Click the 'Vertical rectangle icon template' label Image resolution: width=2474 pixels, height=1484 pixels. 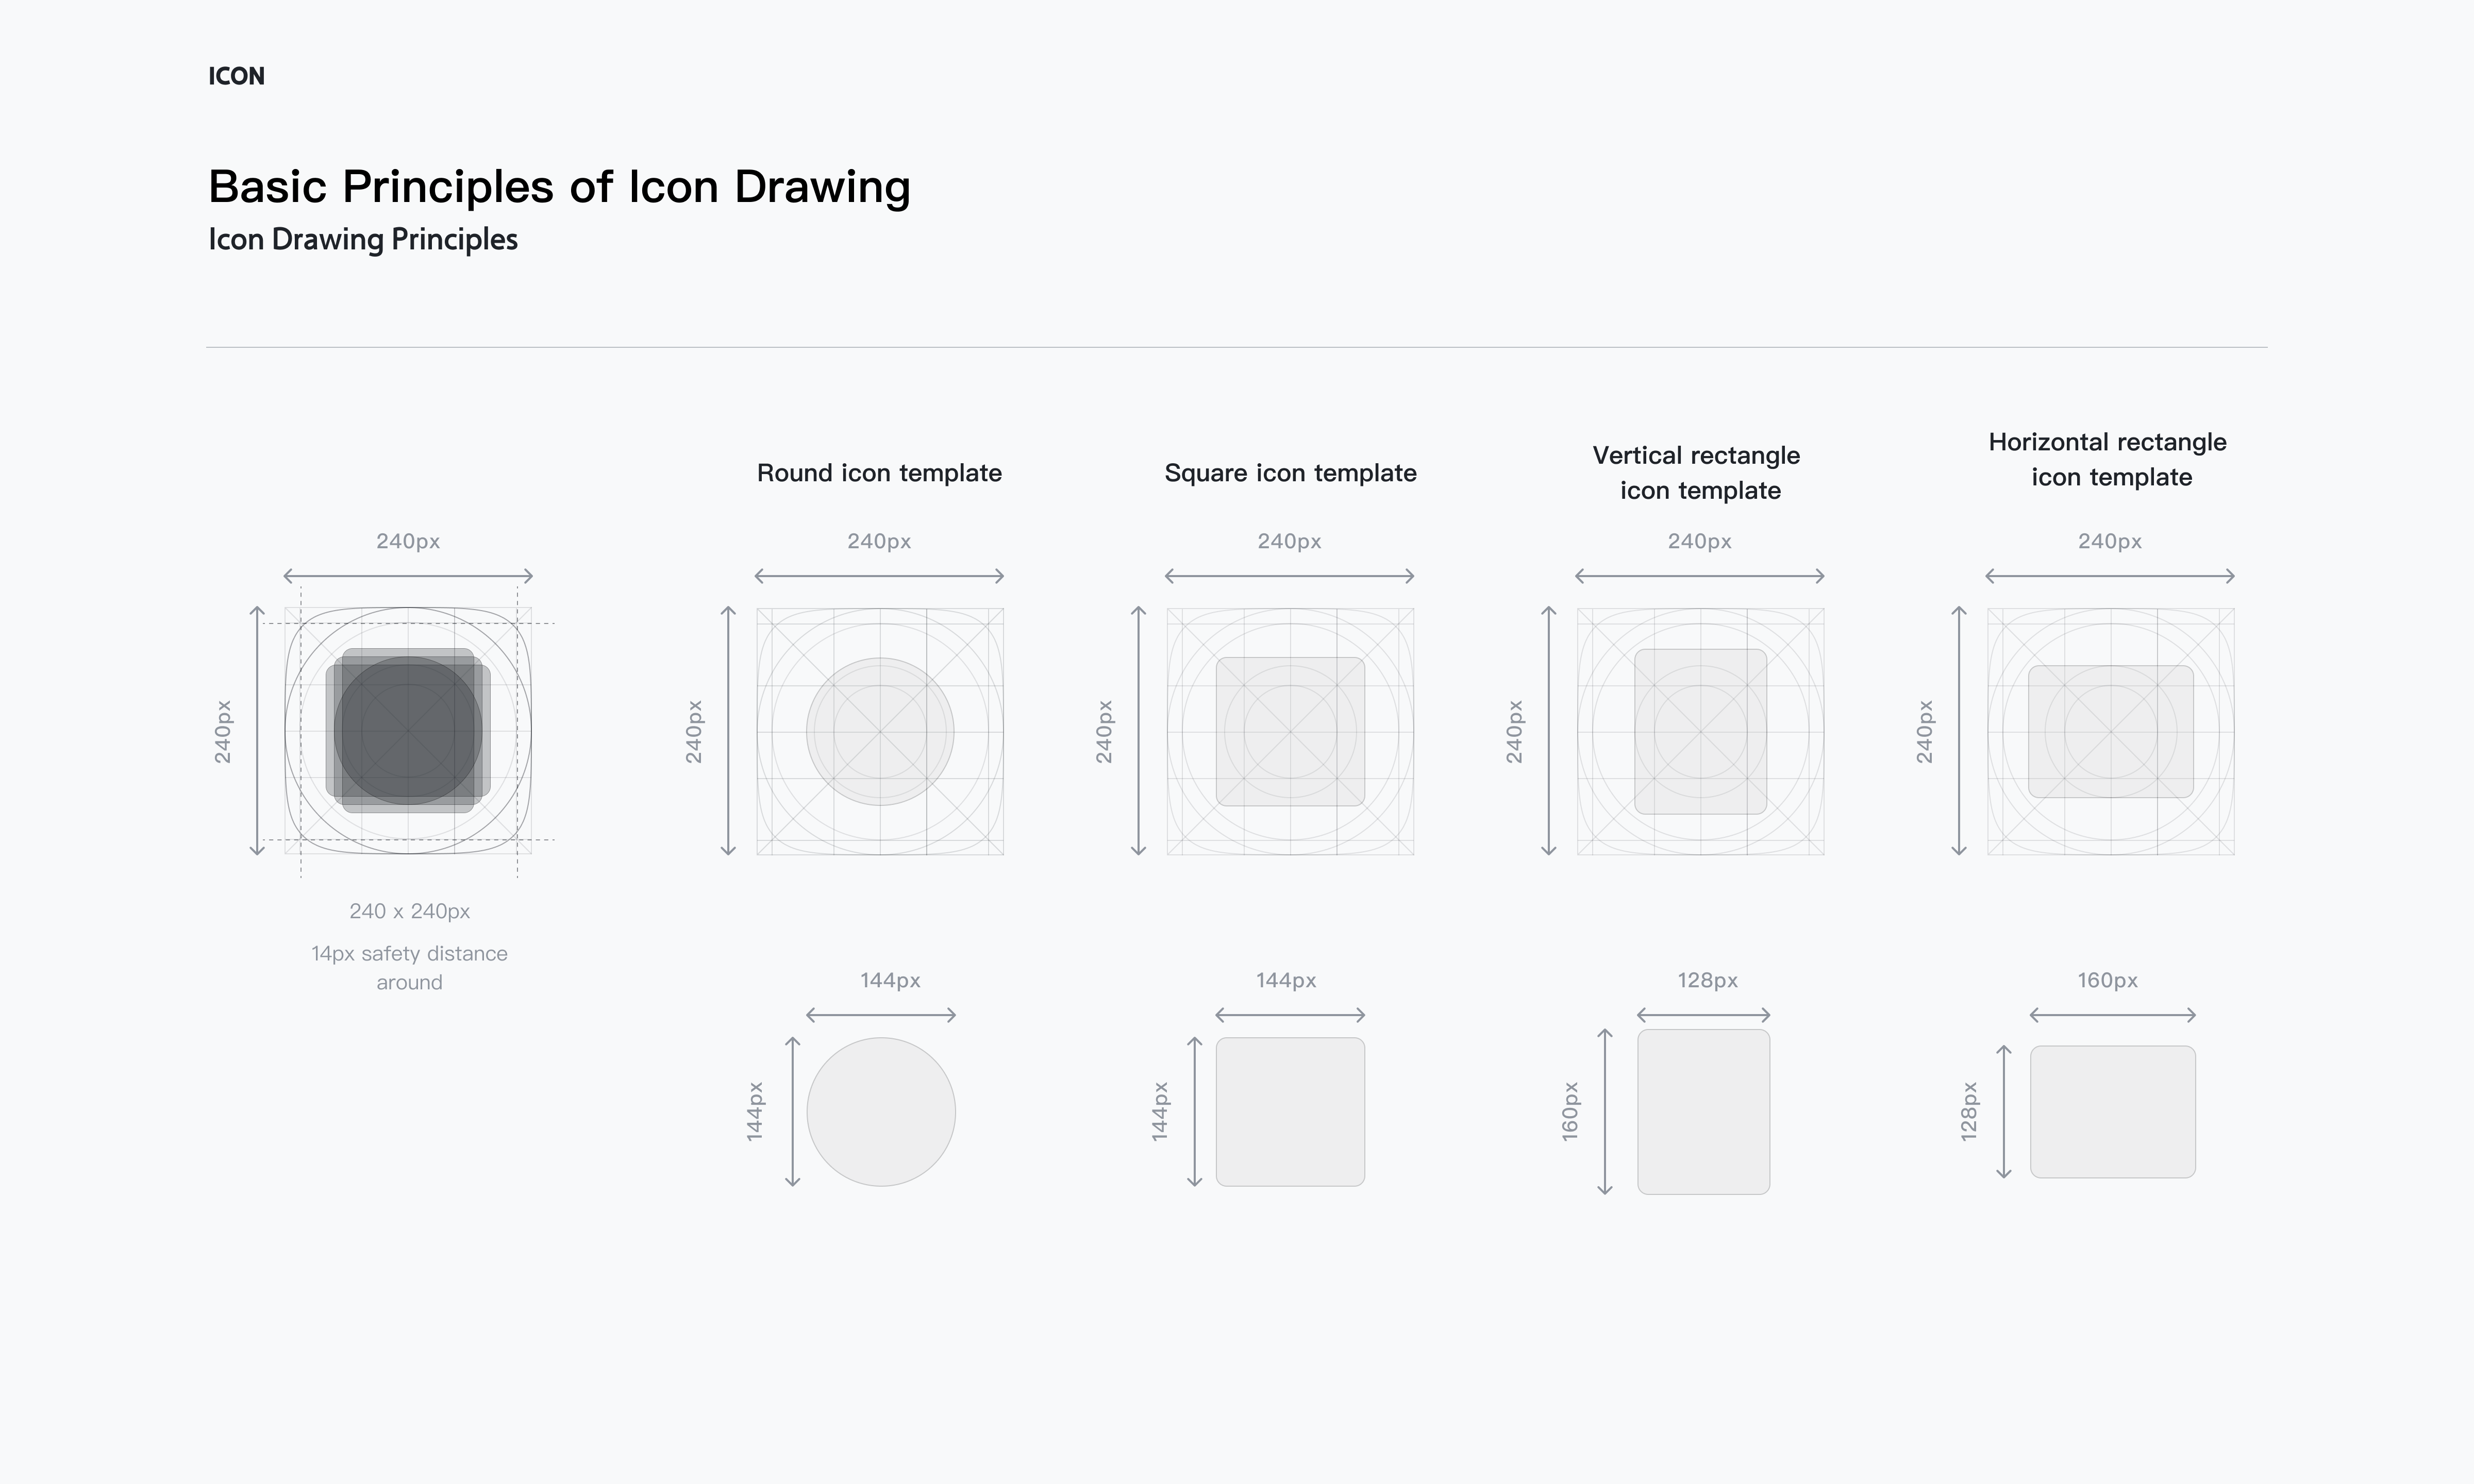tap(1697, 473)
